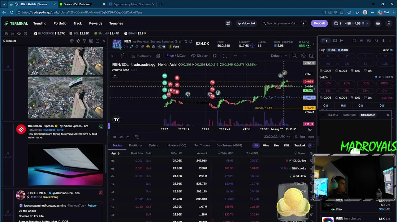
Task: Copy IREN token address
Action: (x=176, y=42)
